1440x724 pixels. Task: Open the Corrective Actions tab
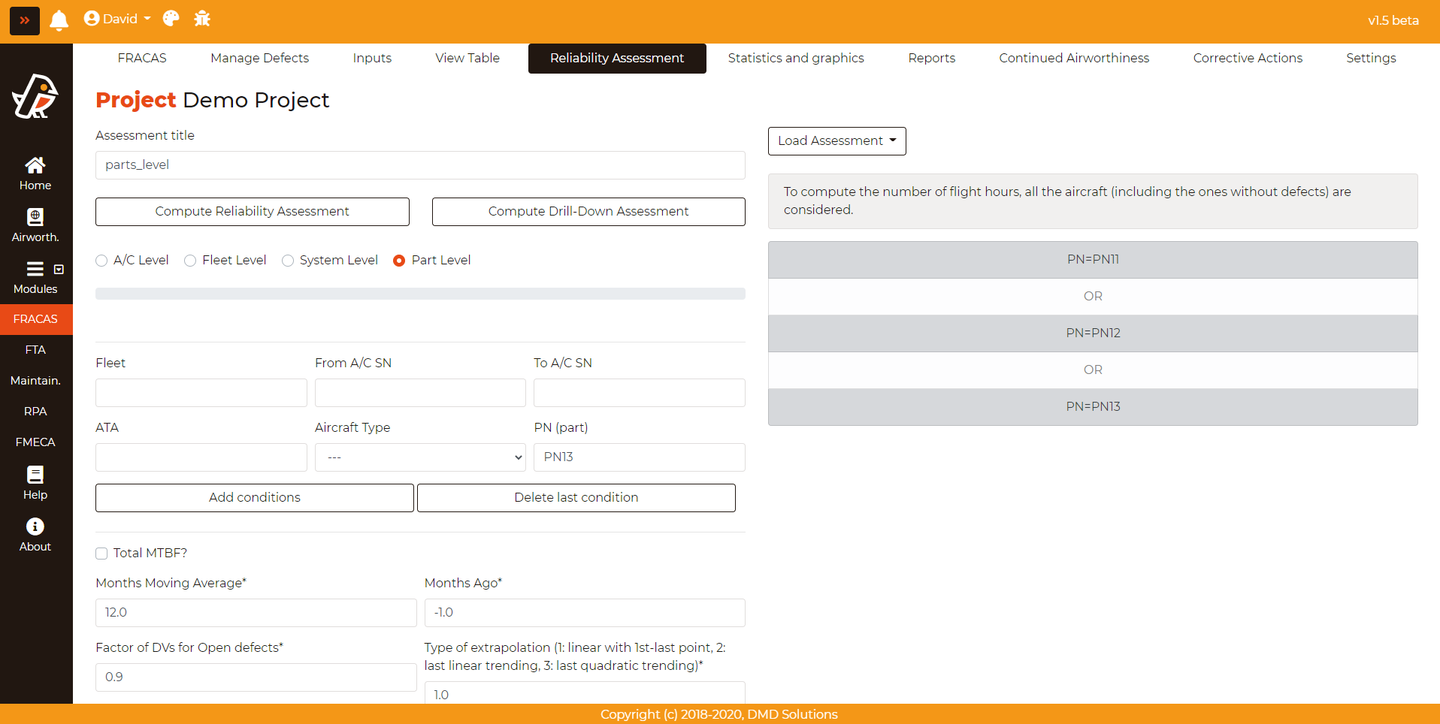1247,59
